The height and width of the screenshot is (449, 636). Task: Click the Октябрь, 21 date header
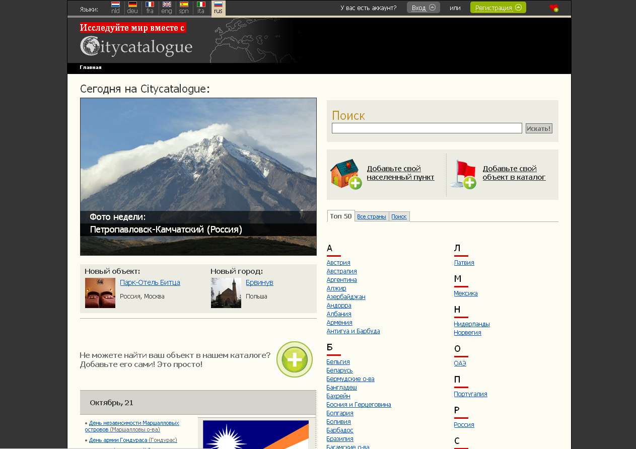pos(111,403)
